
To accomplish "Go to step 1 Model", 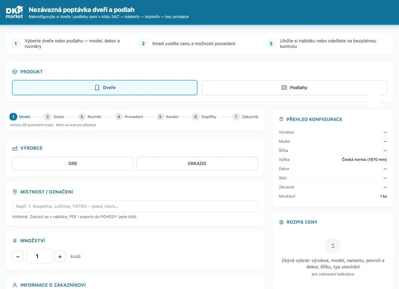I will point(20,117).
